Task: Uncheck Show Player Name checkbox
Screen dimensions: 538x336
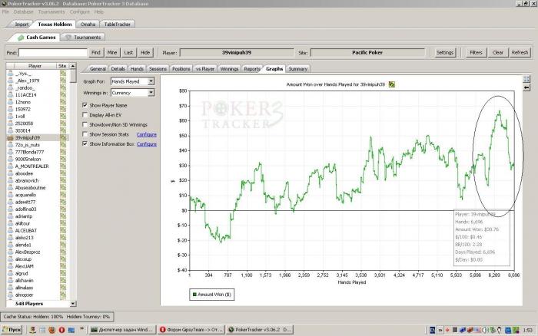Action: click(x=85, y=104)
